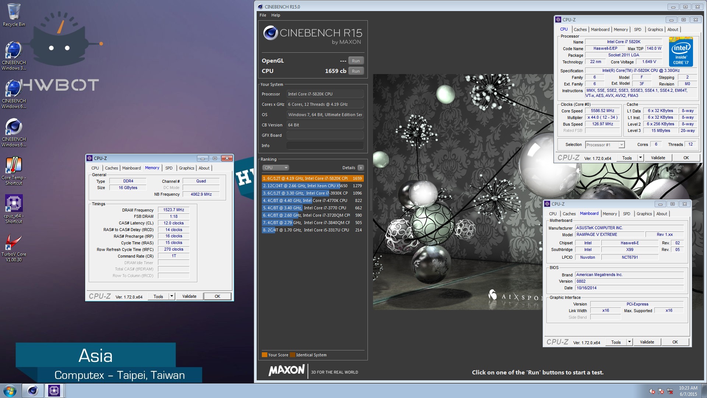Click the Intel Core i7 logo badge
Image resolution: width=707 pixels, height=398 pixels.
coord(681,52)
